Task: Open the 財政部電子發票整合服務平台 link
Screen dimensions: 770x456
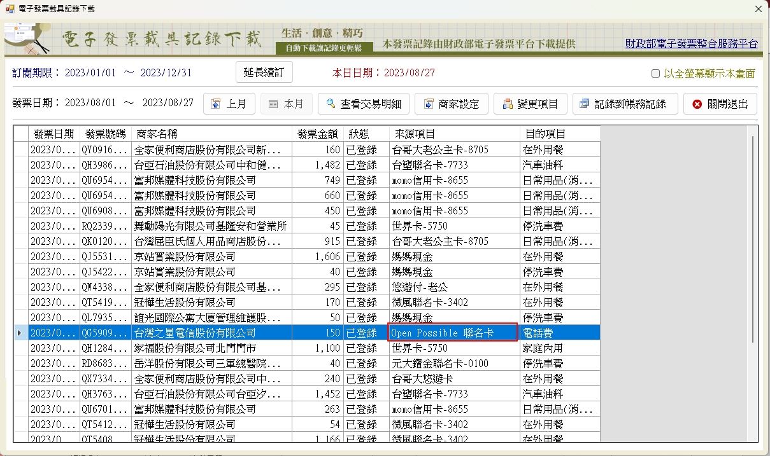Action: coord(692,44)
